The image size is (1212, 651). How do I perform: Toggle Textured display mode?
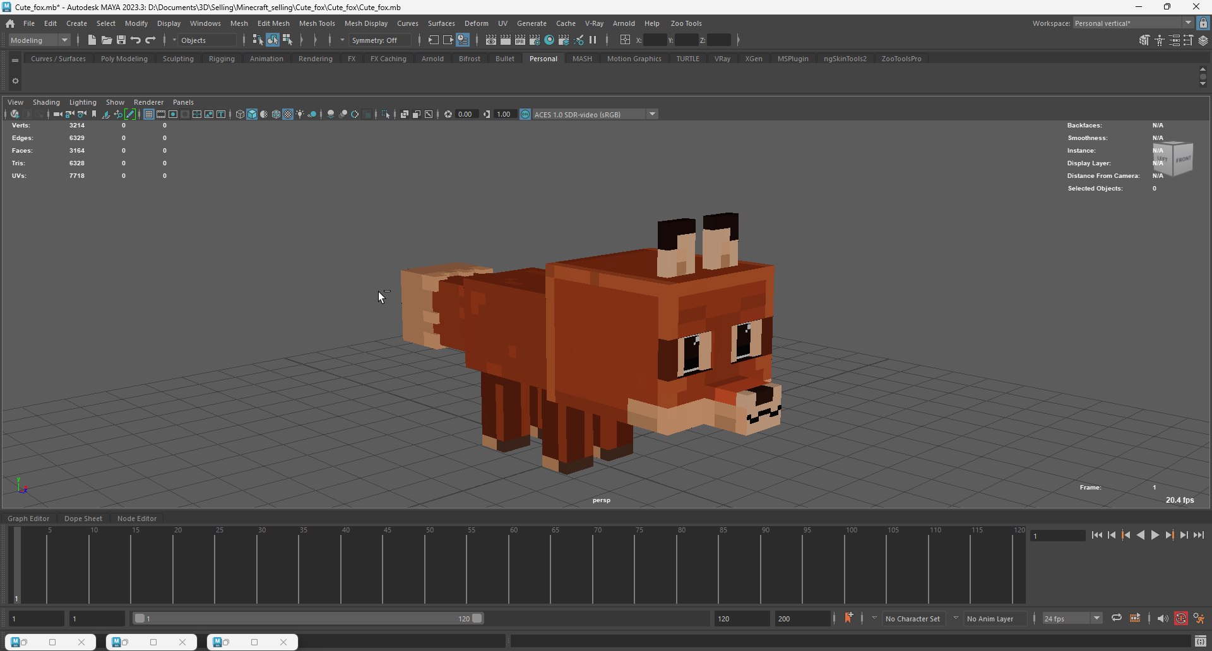(288, 114)
